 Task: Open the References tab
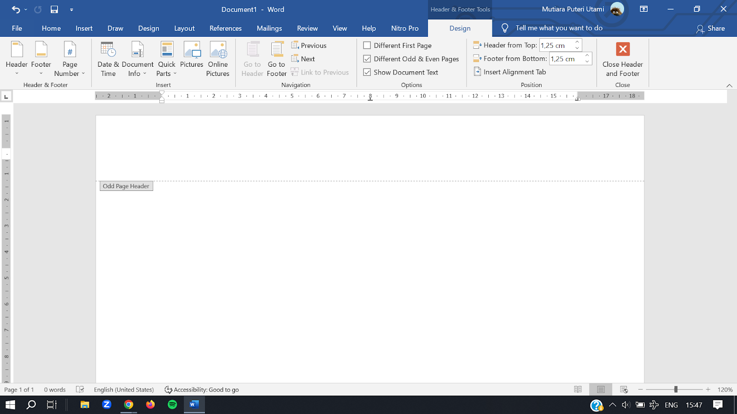click(x=226, y=28)
